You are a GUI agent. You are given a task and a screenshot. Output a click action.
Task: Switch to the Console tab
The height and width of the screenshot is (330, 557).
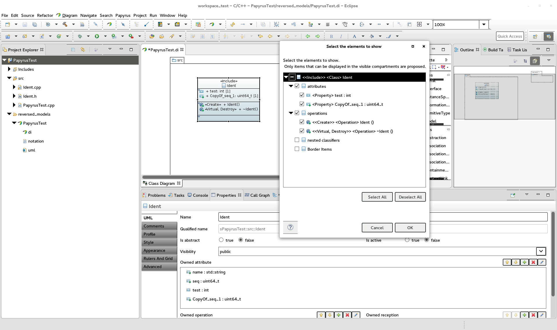click(198, 195)
